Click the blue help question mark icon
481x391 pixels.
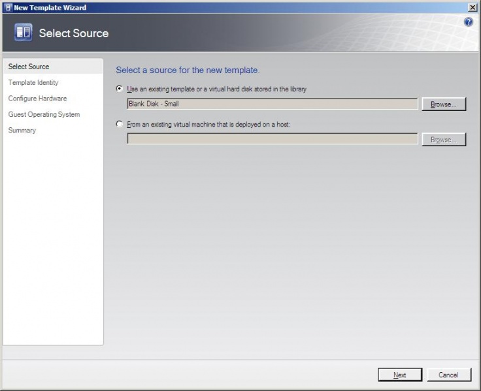click(x=468, y=22)
